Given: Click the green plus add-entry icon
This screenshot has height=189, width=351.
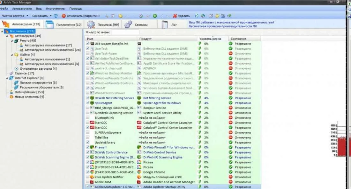Looking at the screenshot, I should [155, 16].
